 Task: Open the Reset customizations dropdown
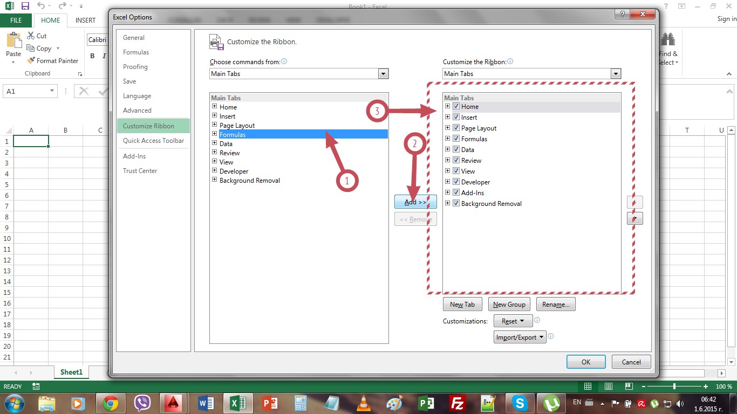click(513, 321)
